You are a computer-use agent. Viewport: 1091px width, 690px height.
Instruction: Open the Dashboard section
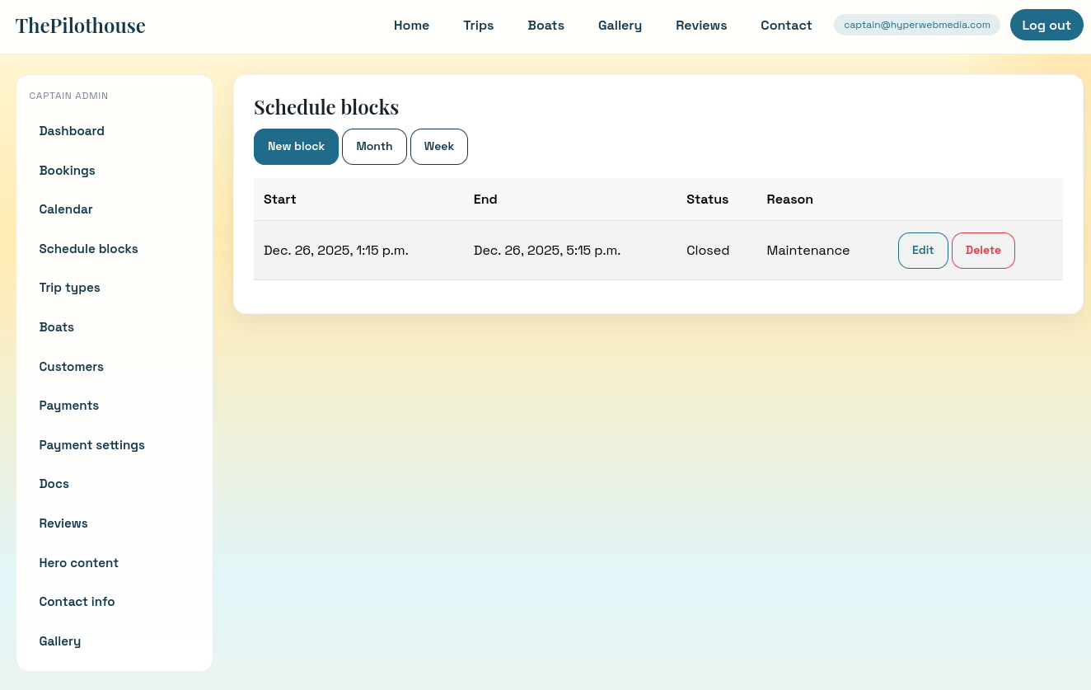72,131
